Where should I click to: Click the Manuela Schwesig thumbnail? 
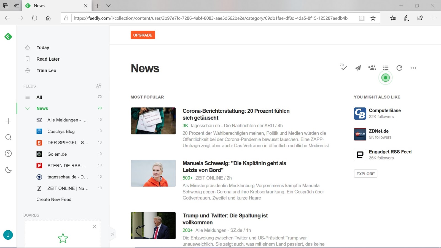click(x=153, y=173)
